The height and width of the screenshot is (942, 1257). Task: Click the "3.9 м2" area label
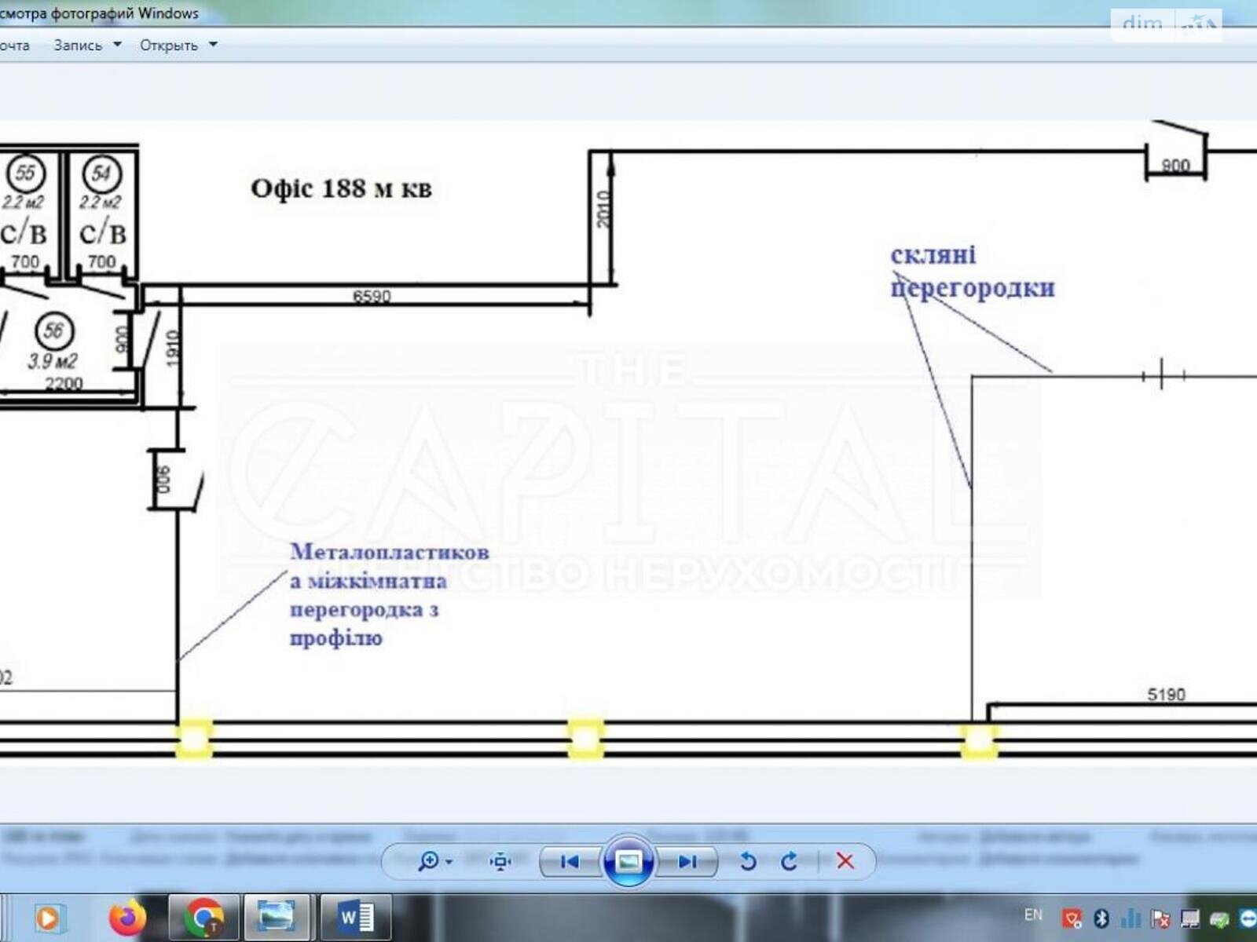click(53, 361)
